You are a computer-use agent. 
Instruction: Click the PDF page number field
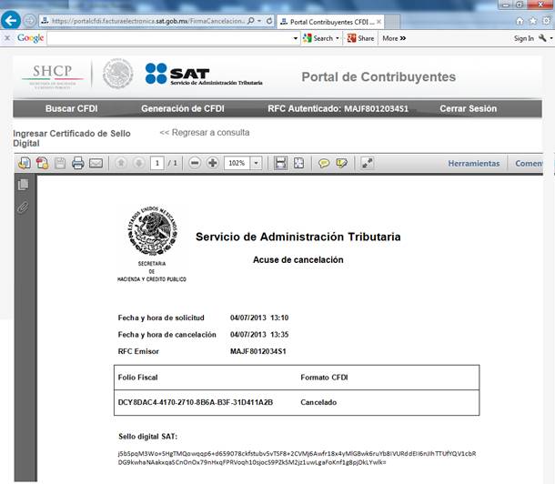coord(157,163)
